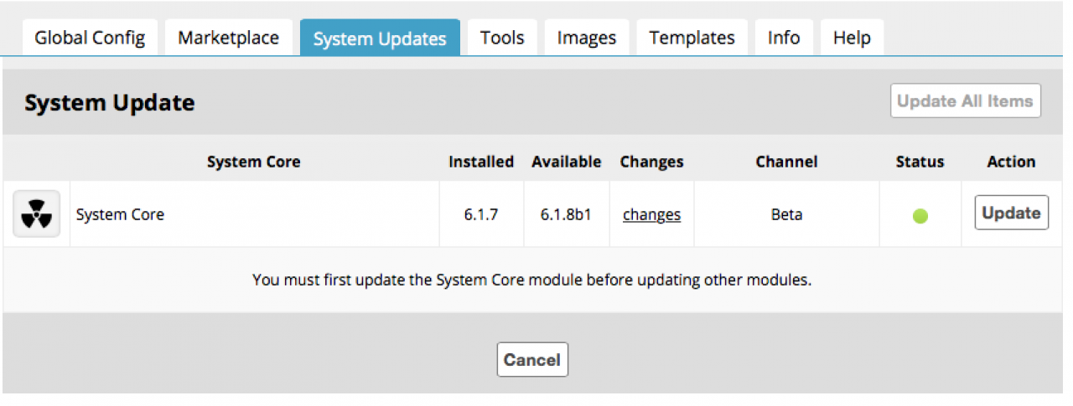Go to the Tools tab
Image resolution: width=1073 pixels, height=406 pixels.
coord(502,38)
